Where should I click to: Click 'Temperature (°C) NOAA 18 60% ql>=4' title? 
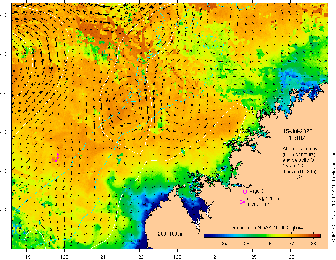click(261, 228)
